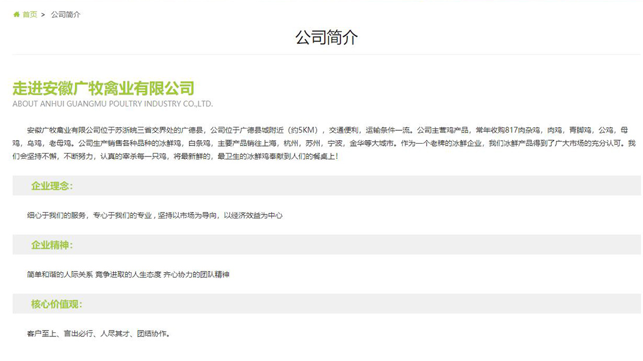Click the home icon in the breadcrumb

click(16, 15)
